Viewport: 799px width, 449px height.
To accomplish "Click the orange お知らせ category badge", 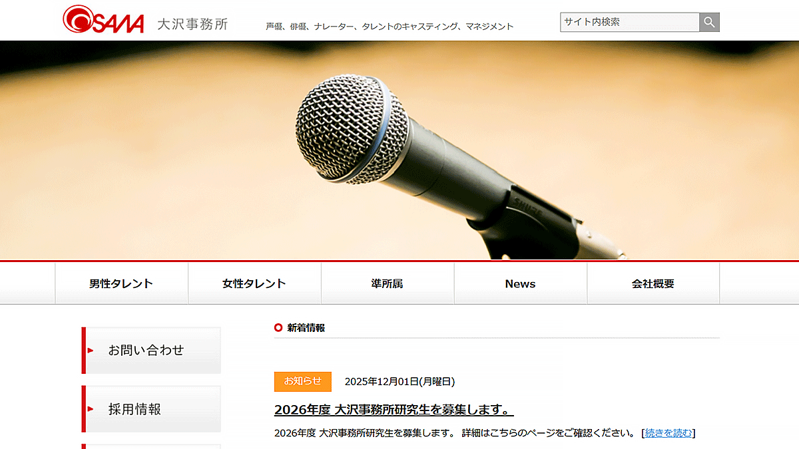I will click(x=302, y=381).
